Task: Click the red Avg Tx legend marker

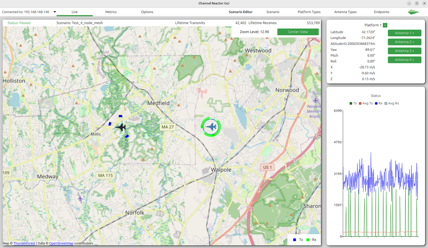Action: (x=361, y=103)
